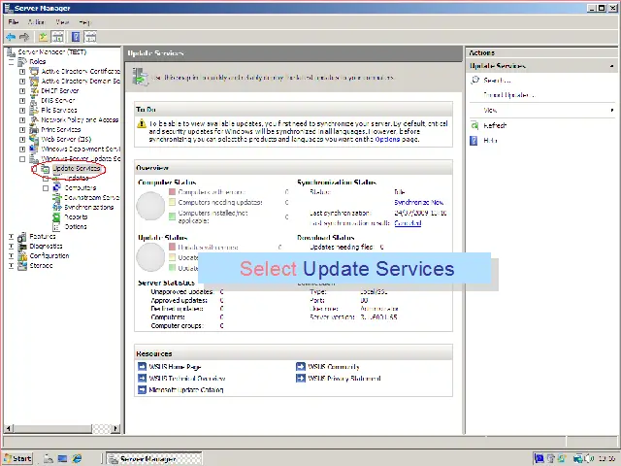Toggle the Show/Hide Action Pane toolbar icon
The width and height of the screenshot is (621, 466).
click(90, 37)
